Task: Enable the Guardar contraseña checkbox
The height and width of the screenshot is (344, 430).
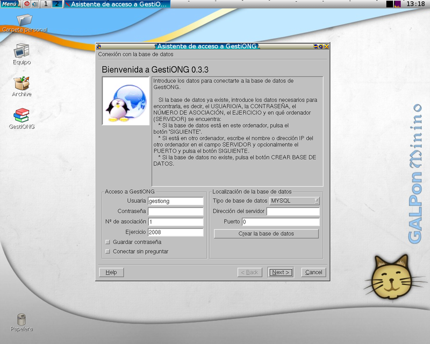Action: [107, 242]
